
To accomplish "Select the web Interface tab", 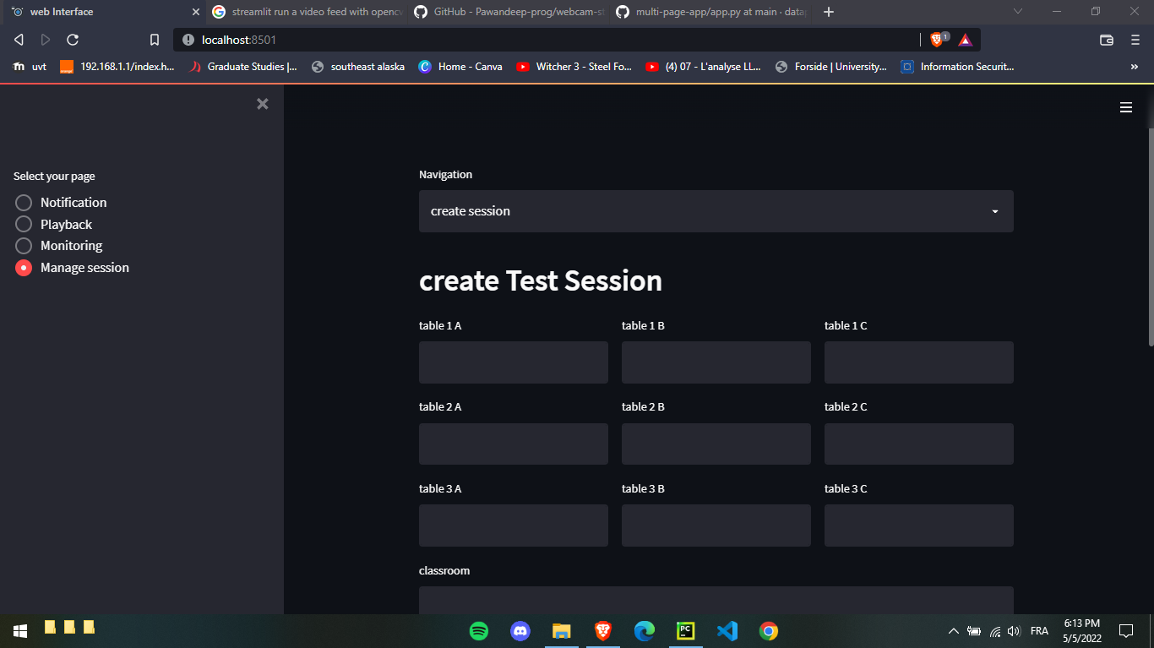I will point(103,12).
